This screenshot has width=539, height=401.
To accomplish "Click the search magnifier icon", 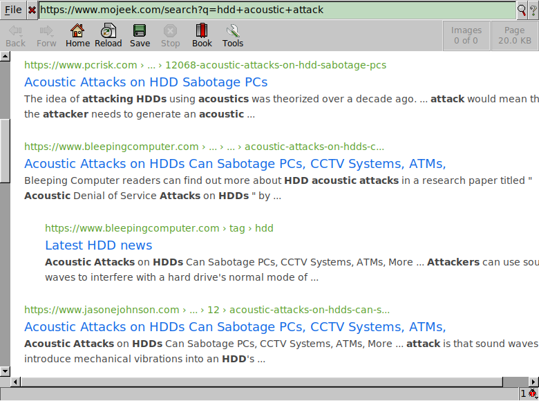I will 521,10.
